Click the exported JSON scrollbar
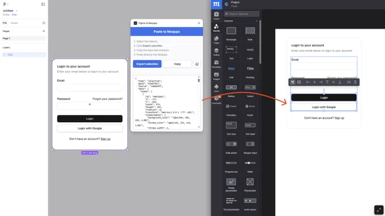Image resolution: width=385 pixels, height=216 pixels. 199,80
